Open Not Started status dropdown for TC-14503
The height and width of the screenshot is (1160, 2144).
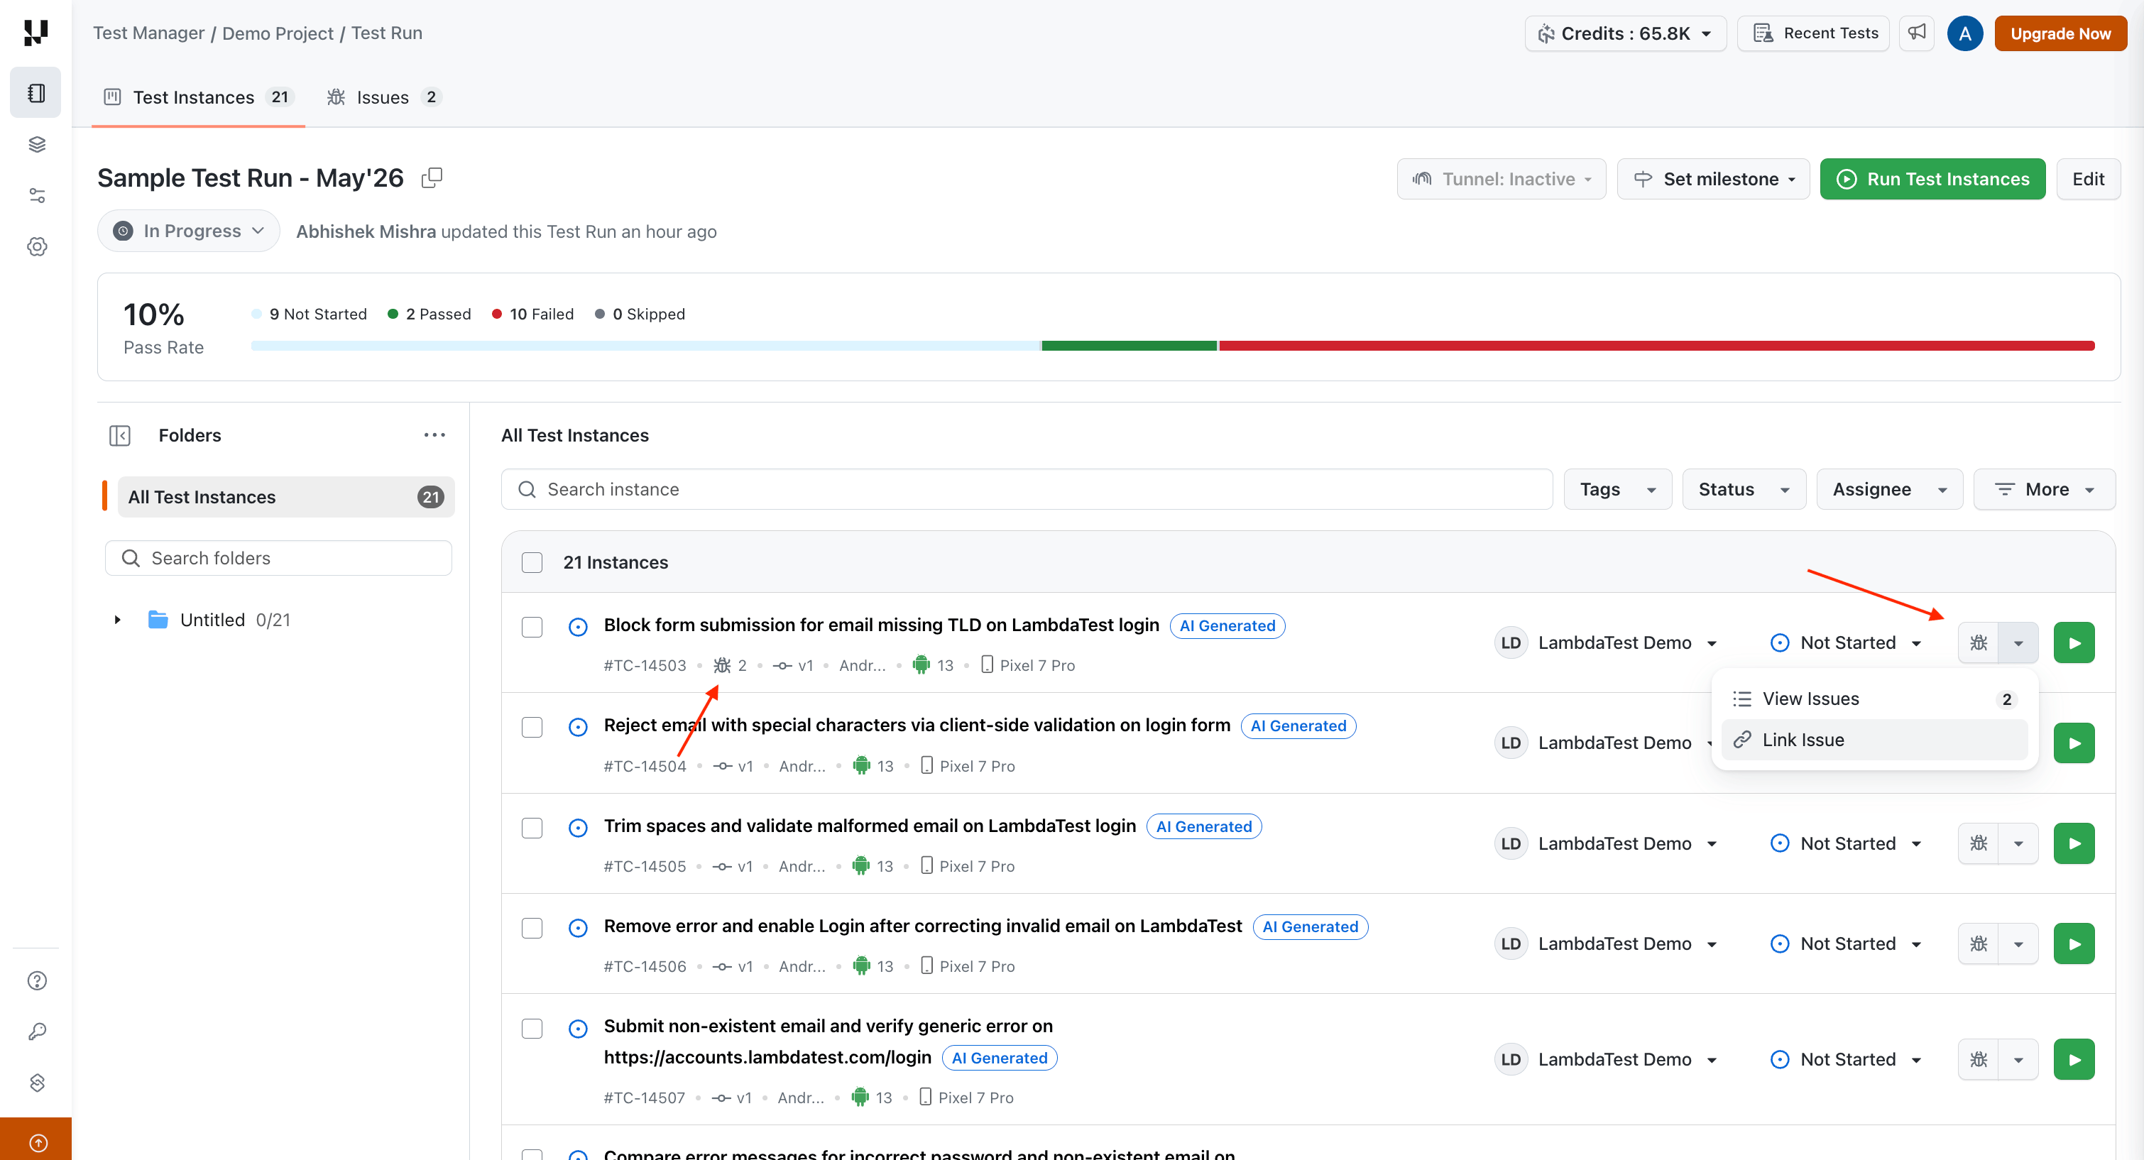(1845, 642)
